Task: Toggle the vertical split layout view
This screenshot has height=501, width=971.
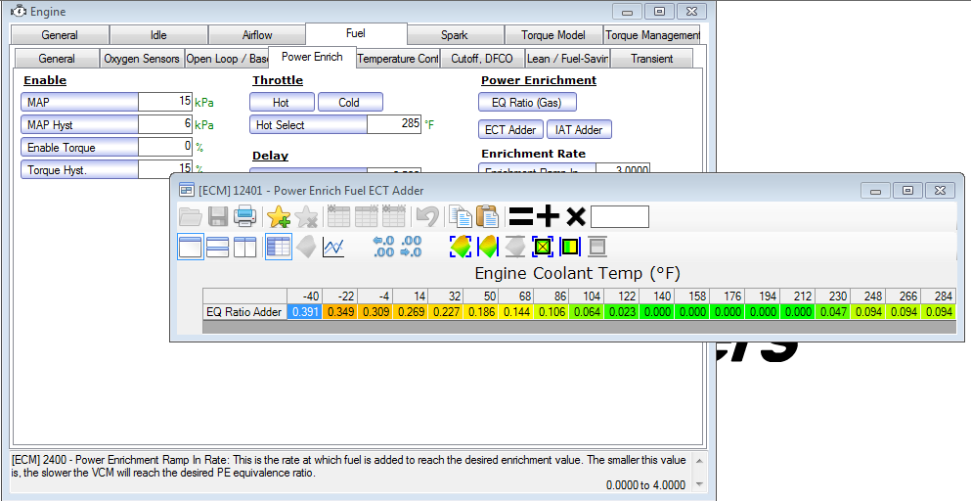Action: pyautogui.click(x=244, y=248)
